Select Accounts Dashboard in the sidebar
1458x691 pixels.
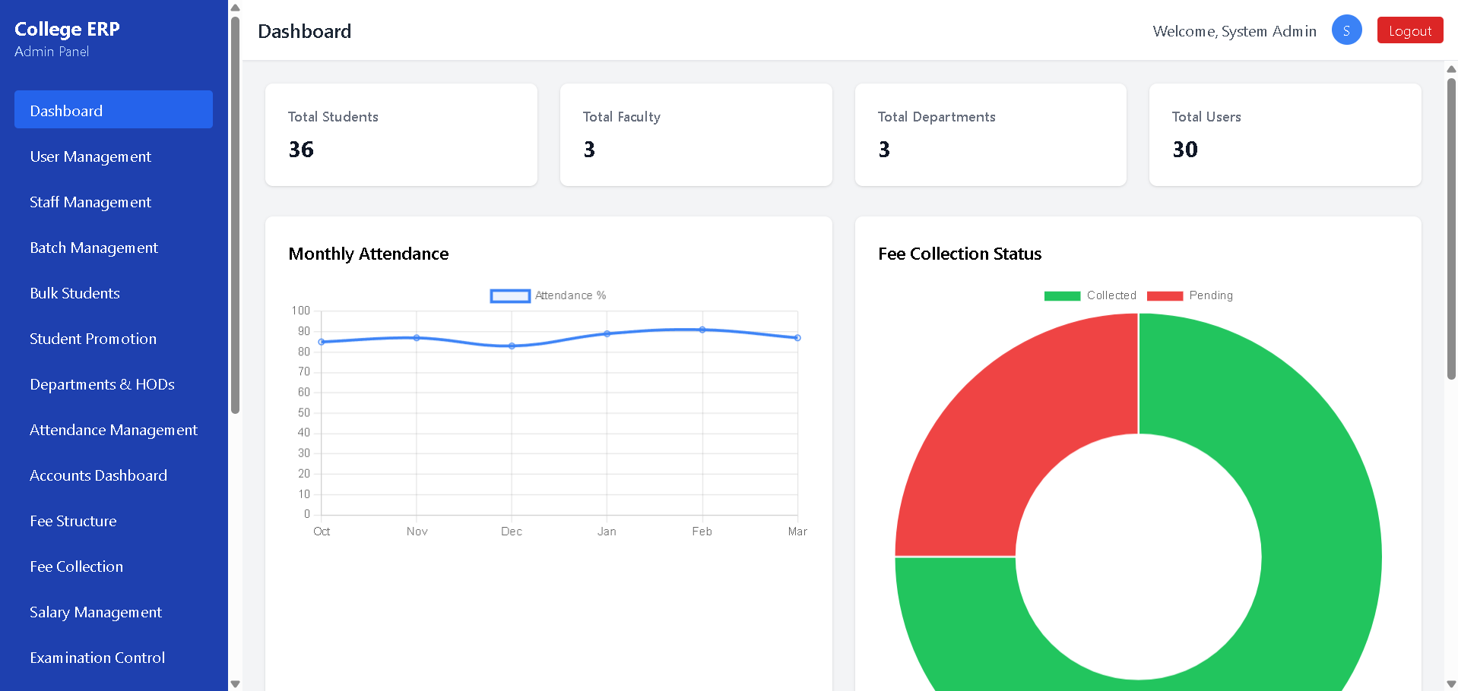click(x=98, y=475)
